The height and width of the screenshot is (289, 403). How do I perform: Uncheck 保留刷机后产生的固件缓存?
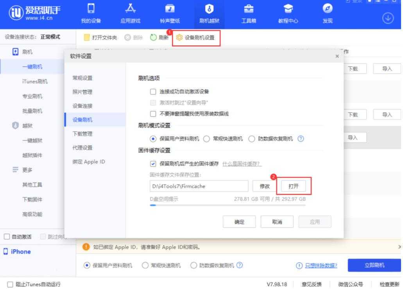point(153,164)
